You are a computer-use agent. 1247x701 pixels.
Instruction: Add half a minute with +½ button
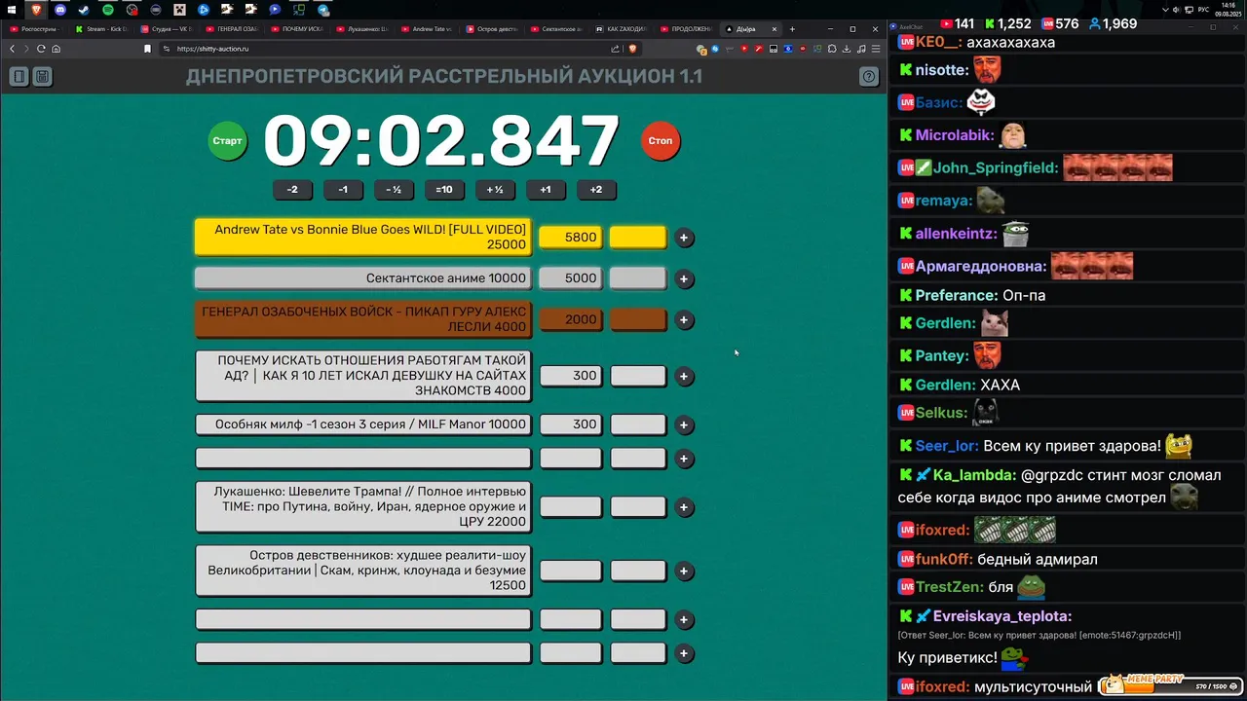(x=495, y=190)
